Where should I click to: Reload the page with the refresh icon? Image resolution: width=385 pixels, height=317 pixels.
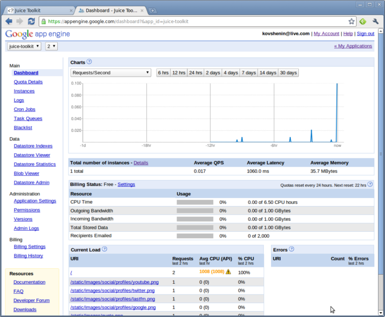click(x=31, y=21)
